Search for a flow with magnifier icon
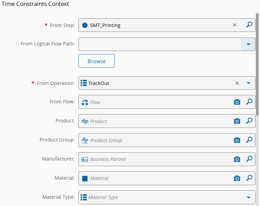 pyautogui.click(x=249, y=102)
